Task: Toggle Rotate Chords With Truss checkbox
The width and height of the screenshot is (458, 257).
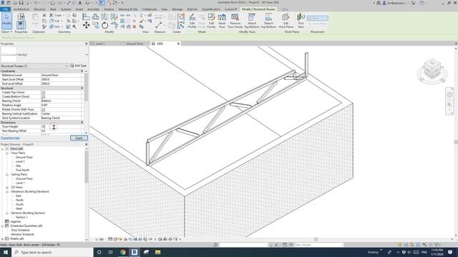Action: tap(43, 109)
